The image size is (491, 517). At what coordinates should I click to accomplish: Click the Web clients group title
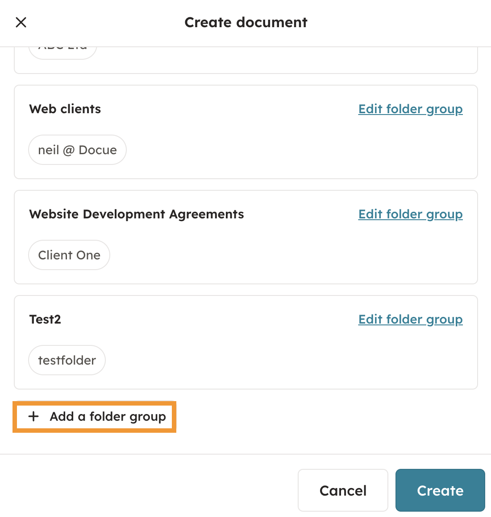pyautogui.click(x=65, y=109)
